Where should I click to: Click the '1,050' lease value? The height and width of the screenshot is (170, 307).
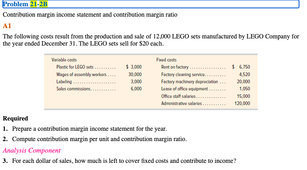tap(245, 89)
